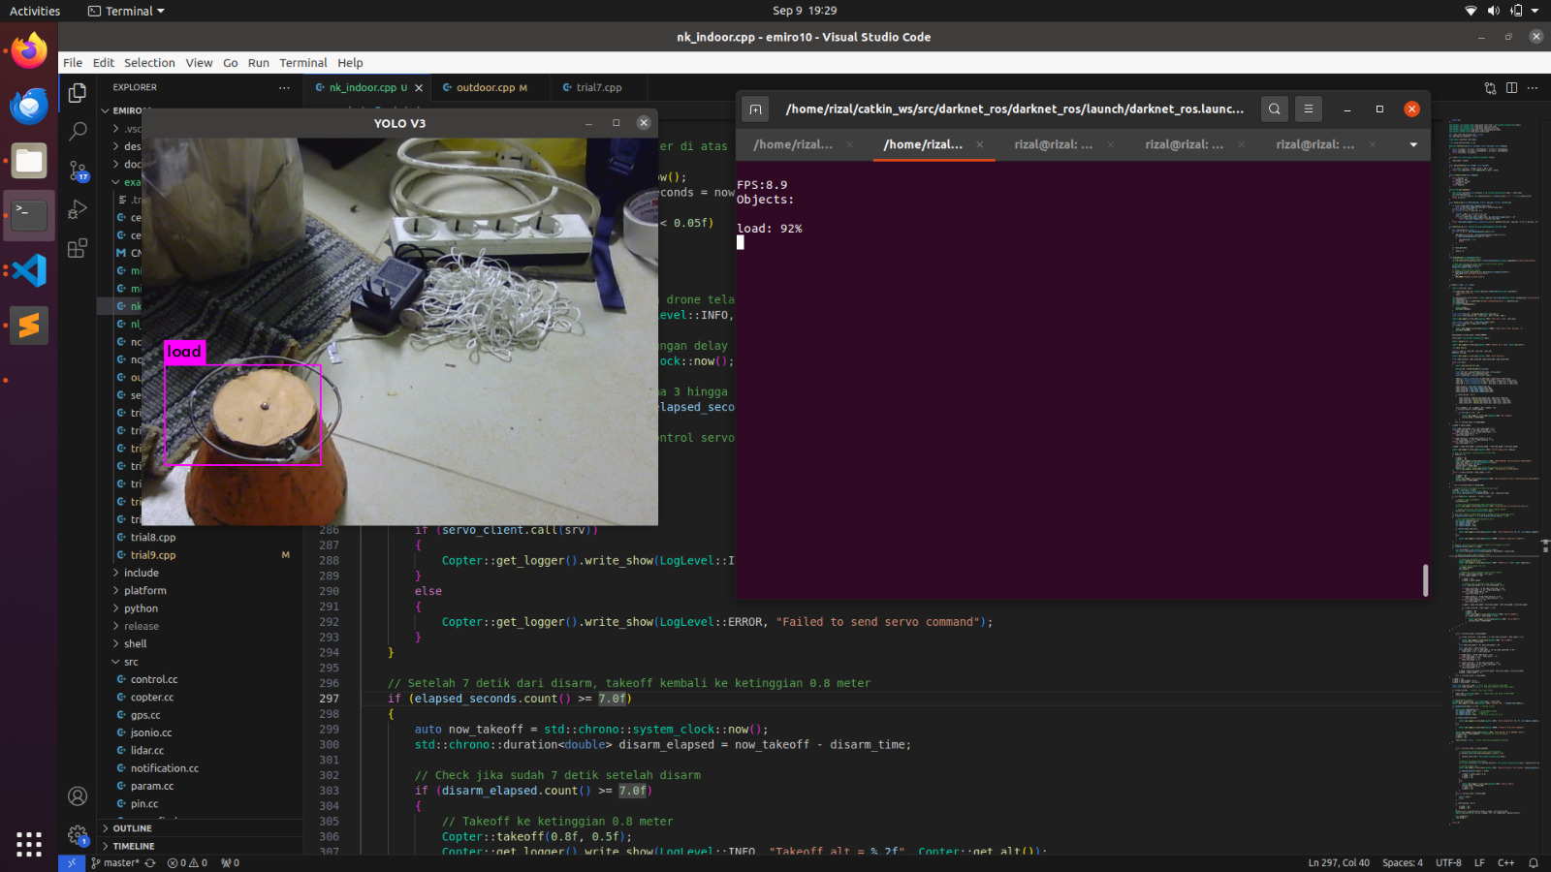The height and width of the screenshot is (872, 1551).
Task: Click the open changes icon in editor toolbar
Action: tap(1490, 87)
